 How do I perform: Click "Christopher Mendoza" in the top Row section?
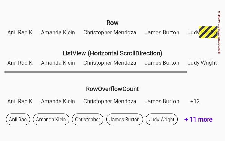pyautogui.click(x=110, y=33)
